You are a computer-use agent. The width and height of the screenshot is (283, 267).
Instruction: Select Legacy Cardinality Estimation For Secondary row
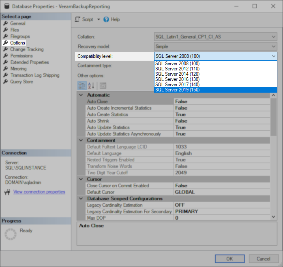pos(178,212)
